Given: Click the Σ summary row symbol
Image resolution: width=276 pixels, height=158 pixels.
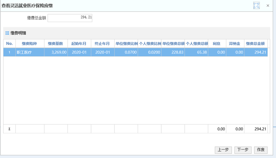Looking at the screenshot, I should point(9,129).
